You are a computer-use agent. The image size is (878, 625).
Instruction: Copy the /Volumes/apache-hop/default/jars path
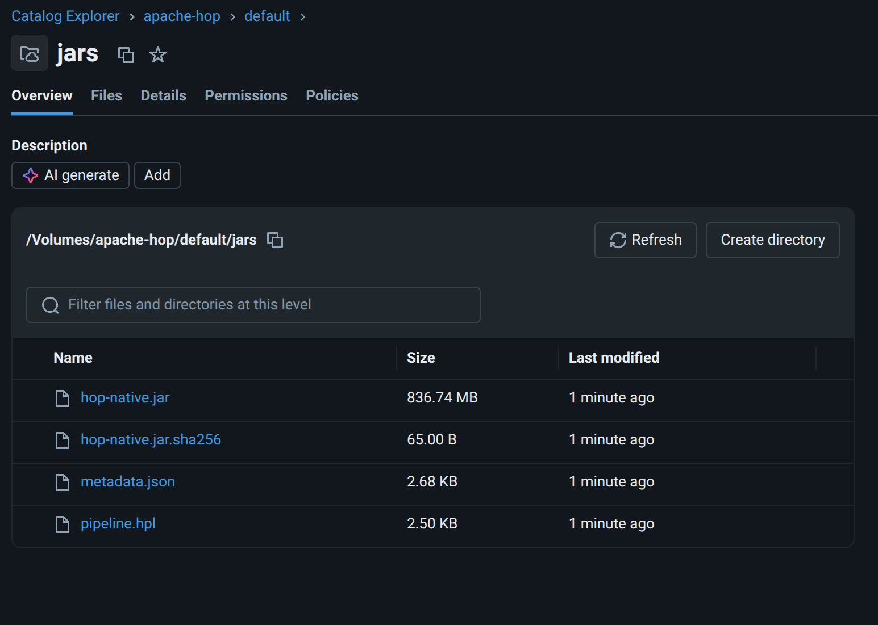(x=275, y=240)
